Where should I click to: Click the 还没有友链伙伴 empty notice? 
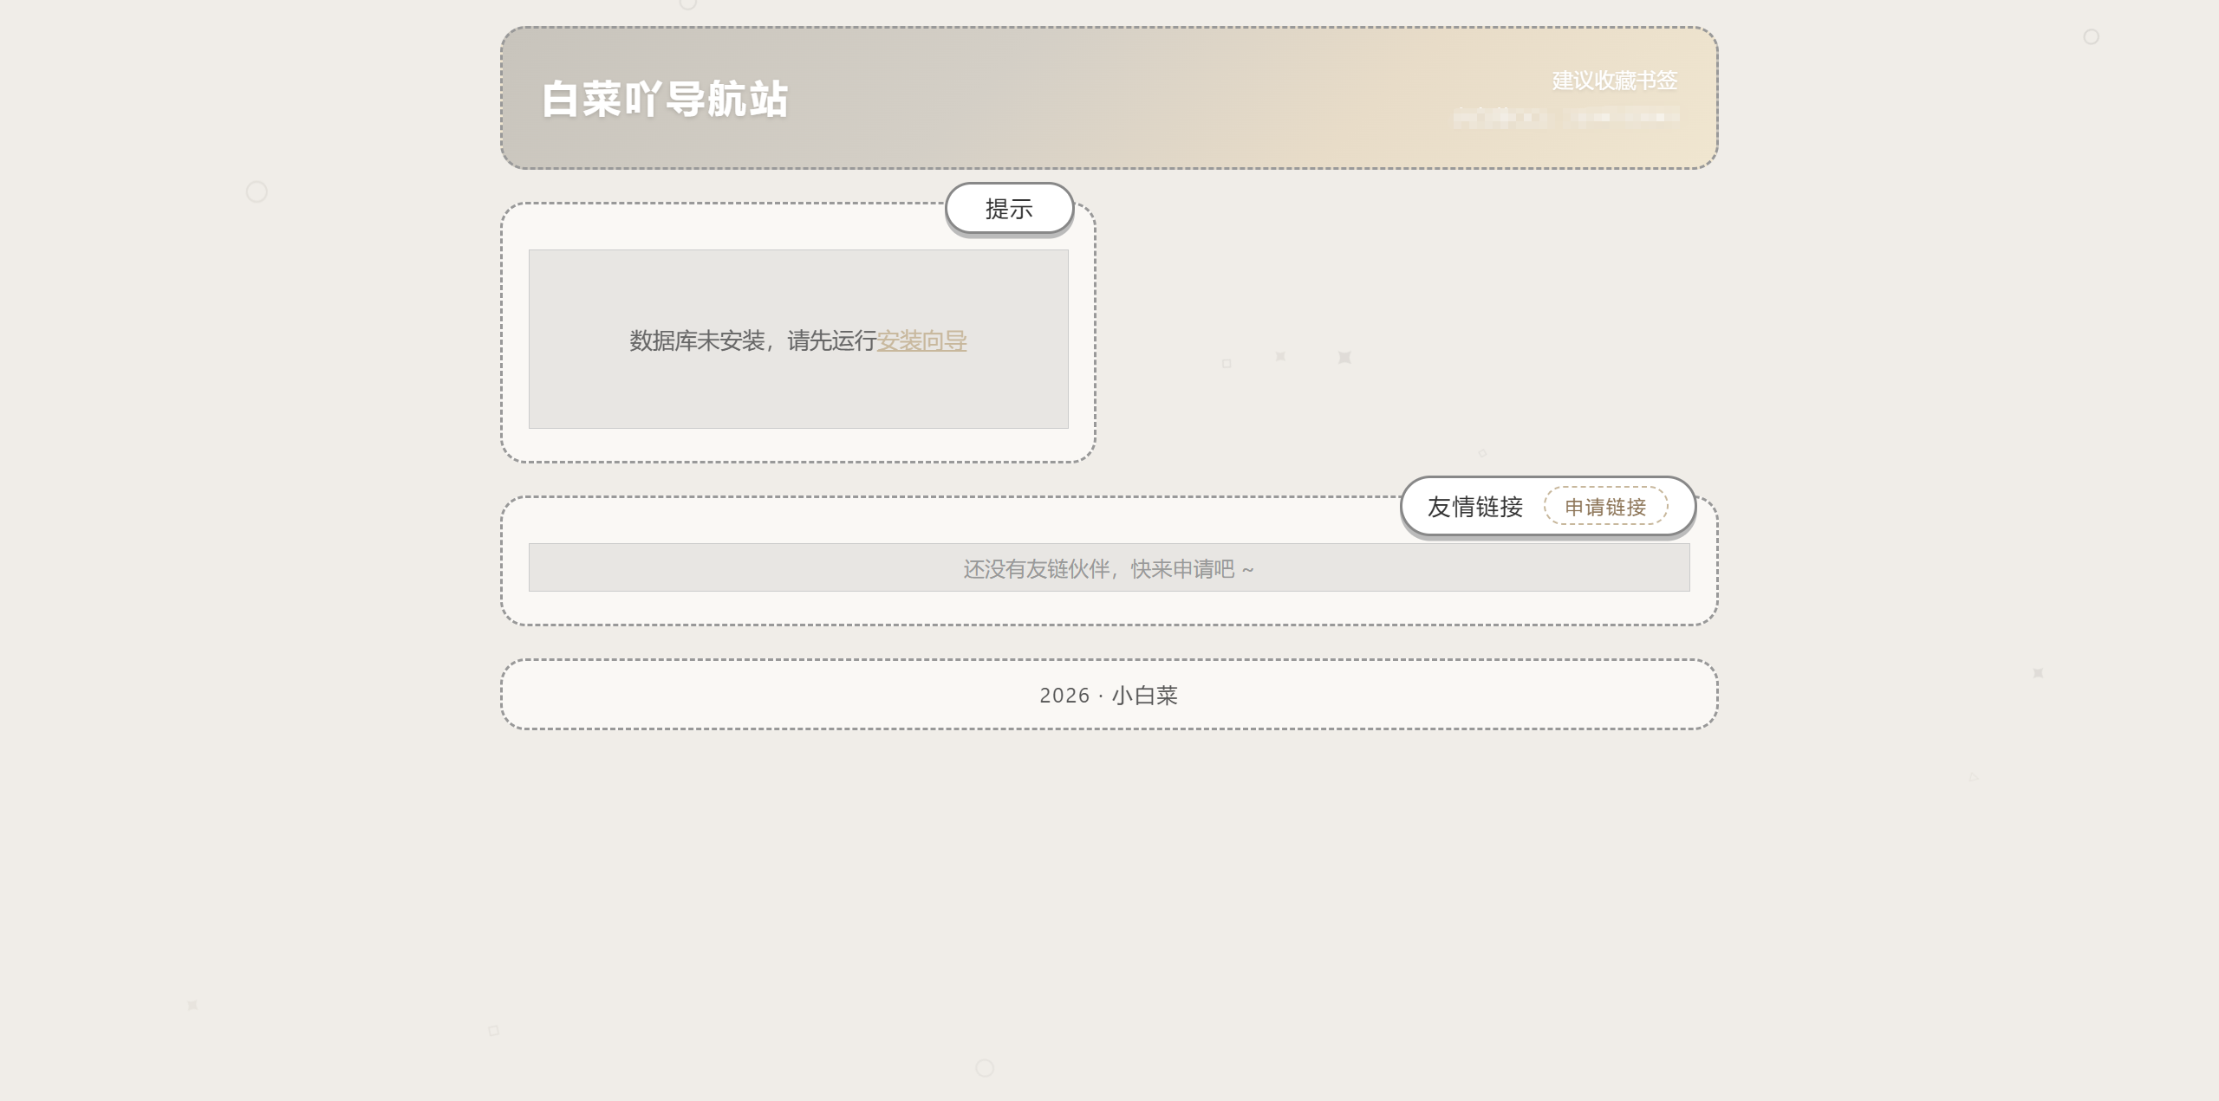[x=1109, y=568]
